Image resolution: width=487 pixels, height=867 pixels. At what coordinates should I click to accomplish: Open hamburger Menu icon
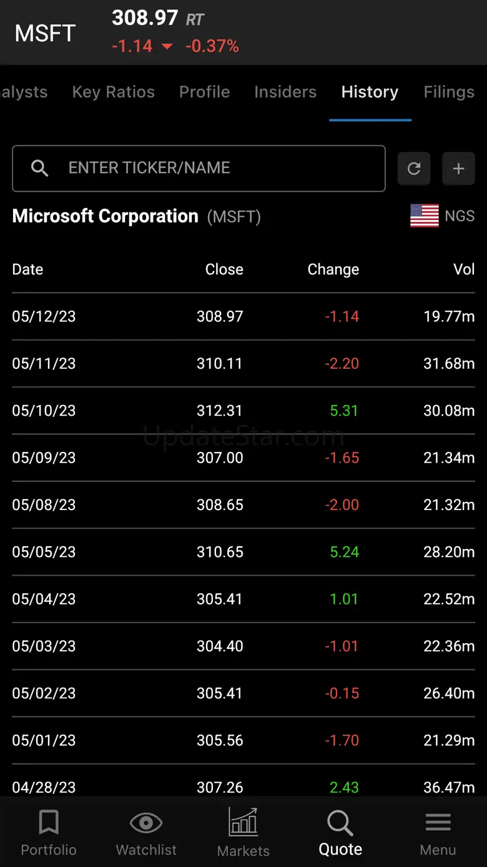(x=438, y=823)
